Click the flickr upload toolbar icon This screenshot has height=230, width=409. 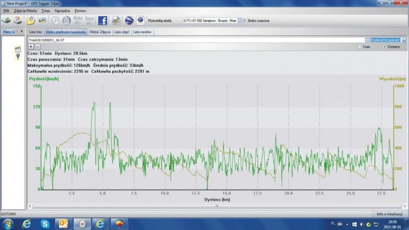pos(78,20)
